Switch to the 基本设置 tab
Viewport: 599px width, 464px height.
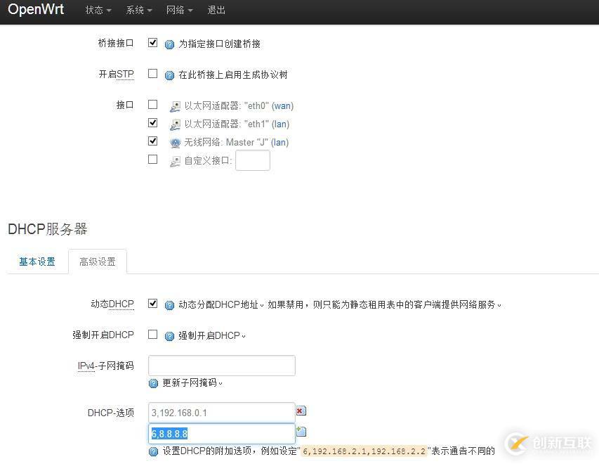37,261
